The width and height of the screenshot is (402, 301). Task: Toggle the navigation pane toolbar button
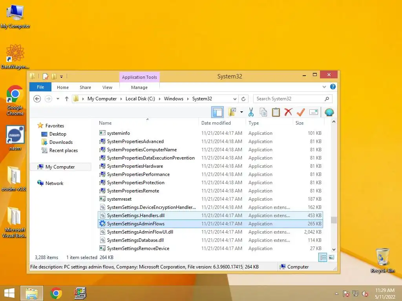(217, 112)
